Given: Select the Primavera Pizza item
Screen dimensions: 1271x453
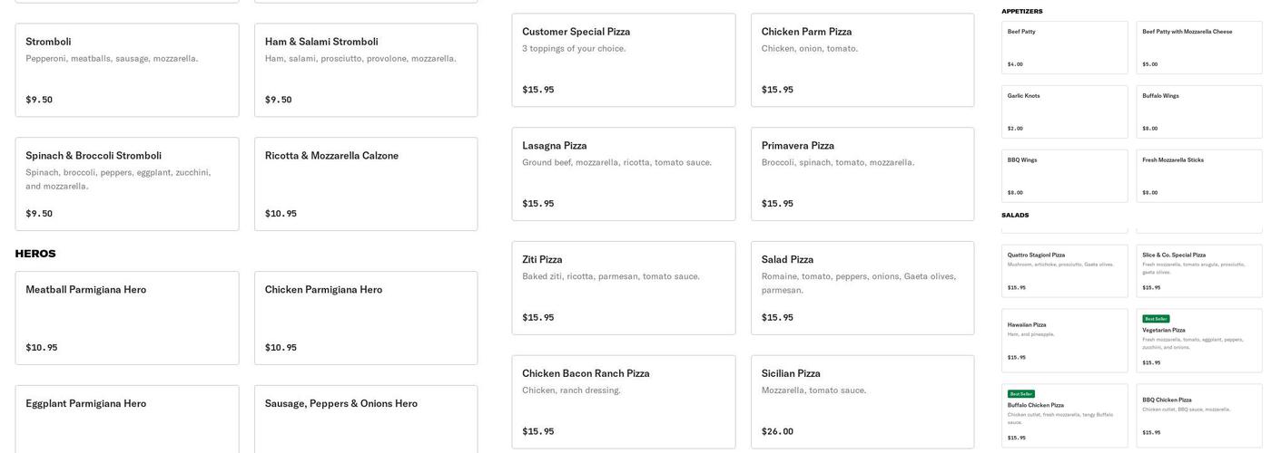Looking at the screenshot, I should click(862, 174).
